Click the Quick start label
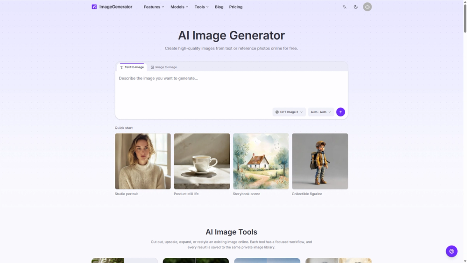467x263 pixels. point(124,128)
